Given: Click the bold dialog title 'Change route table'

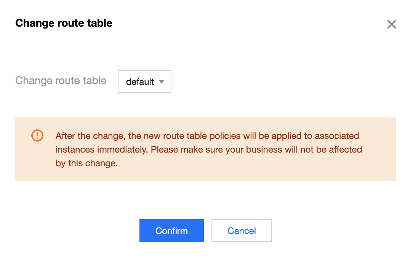Looking at the screenshot, I should [x=64, y=23].
